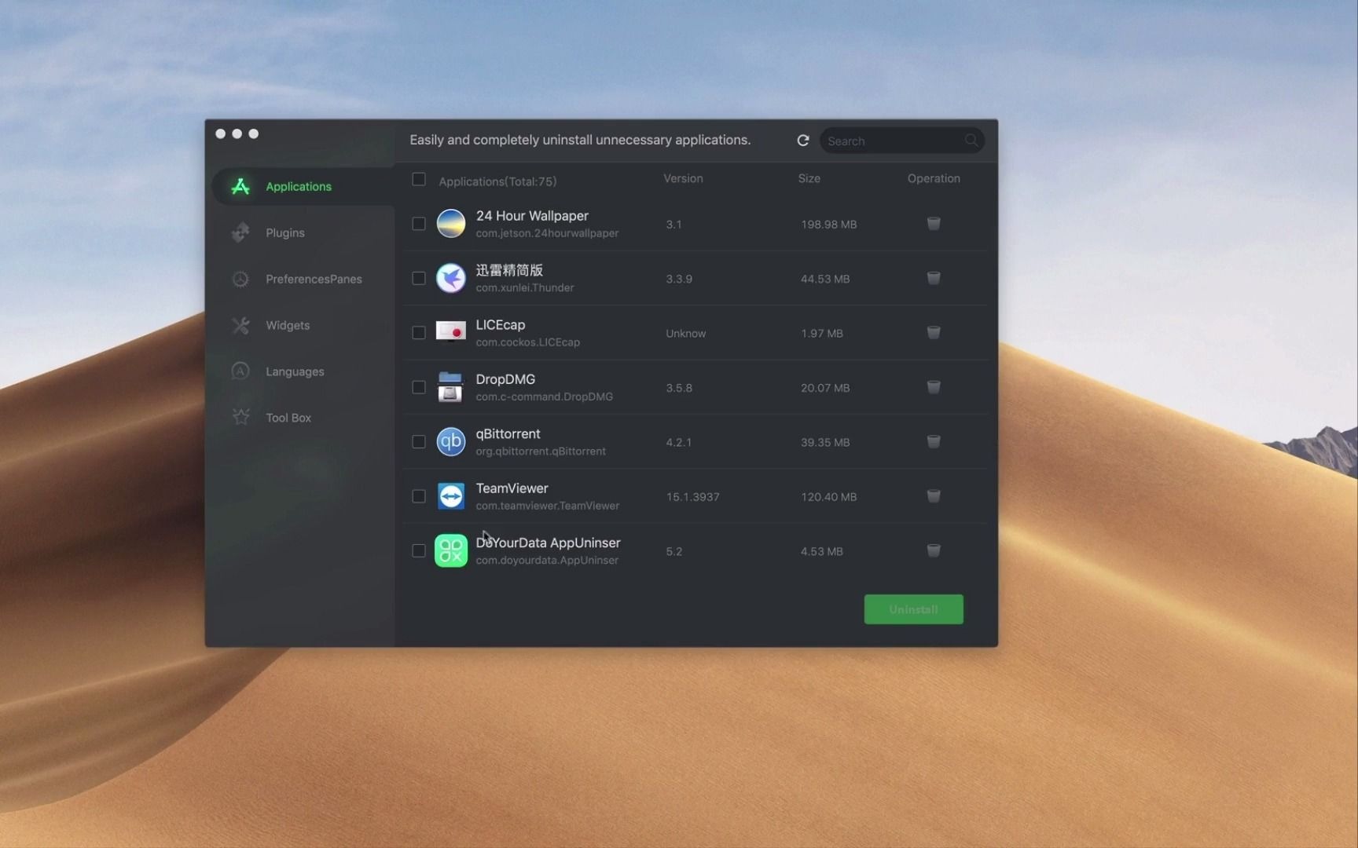Viewport: 1358px width, 848px height.
Task: Click the Size column header
Action: (x=809, y=179)
